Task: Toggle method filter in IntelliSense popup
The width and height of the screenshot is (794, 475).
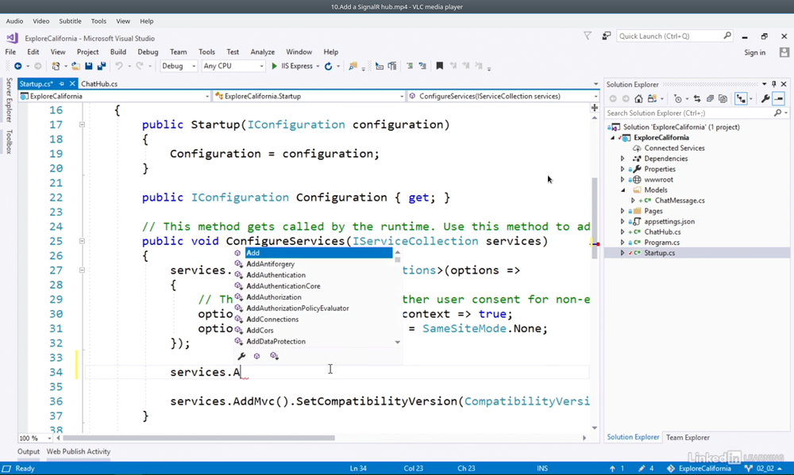Action: coord(256,356)
